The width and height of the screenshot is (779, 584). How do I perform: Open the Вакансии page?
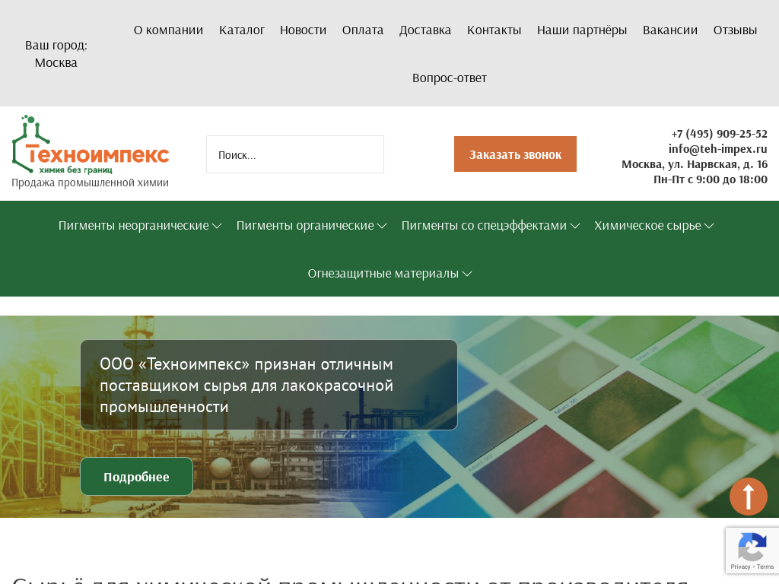click(x=670, y=30)
